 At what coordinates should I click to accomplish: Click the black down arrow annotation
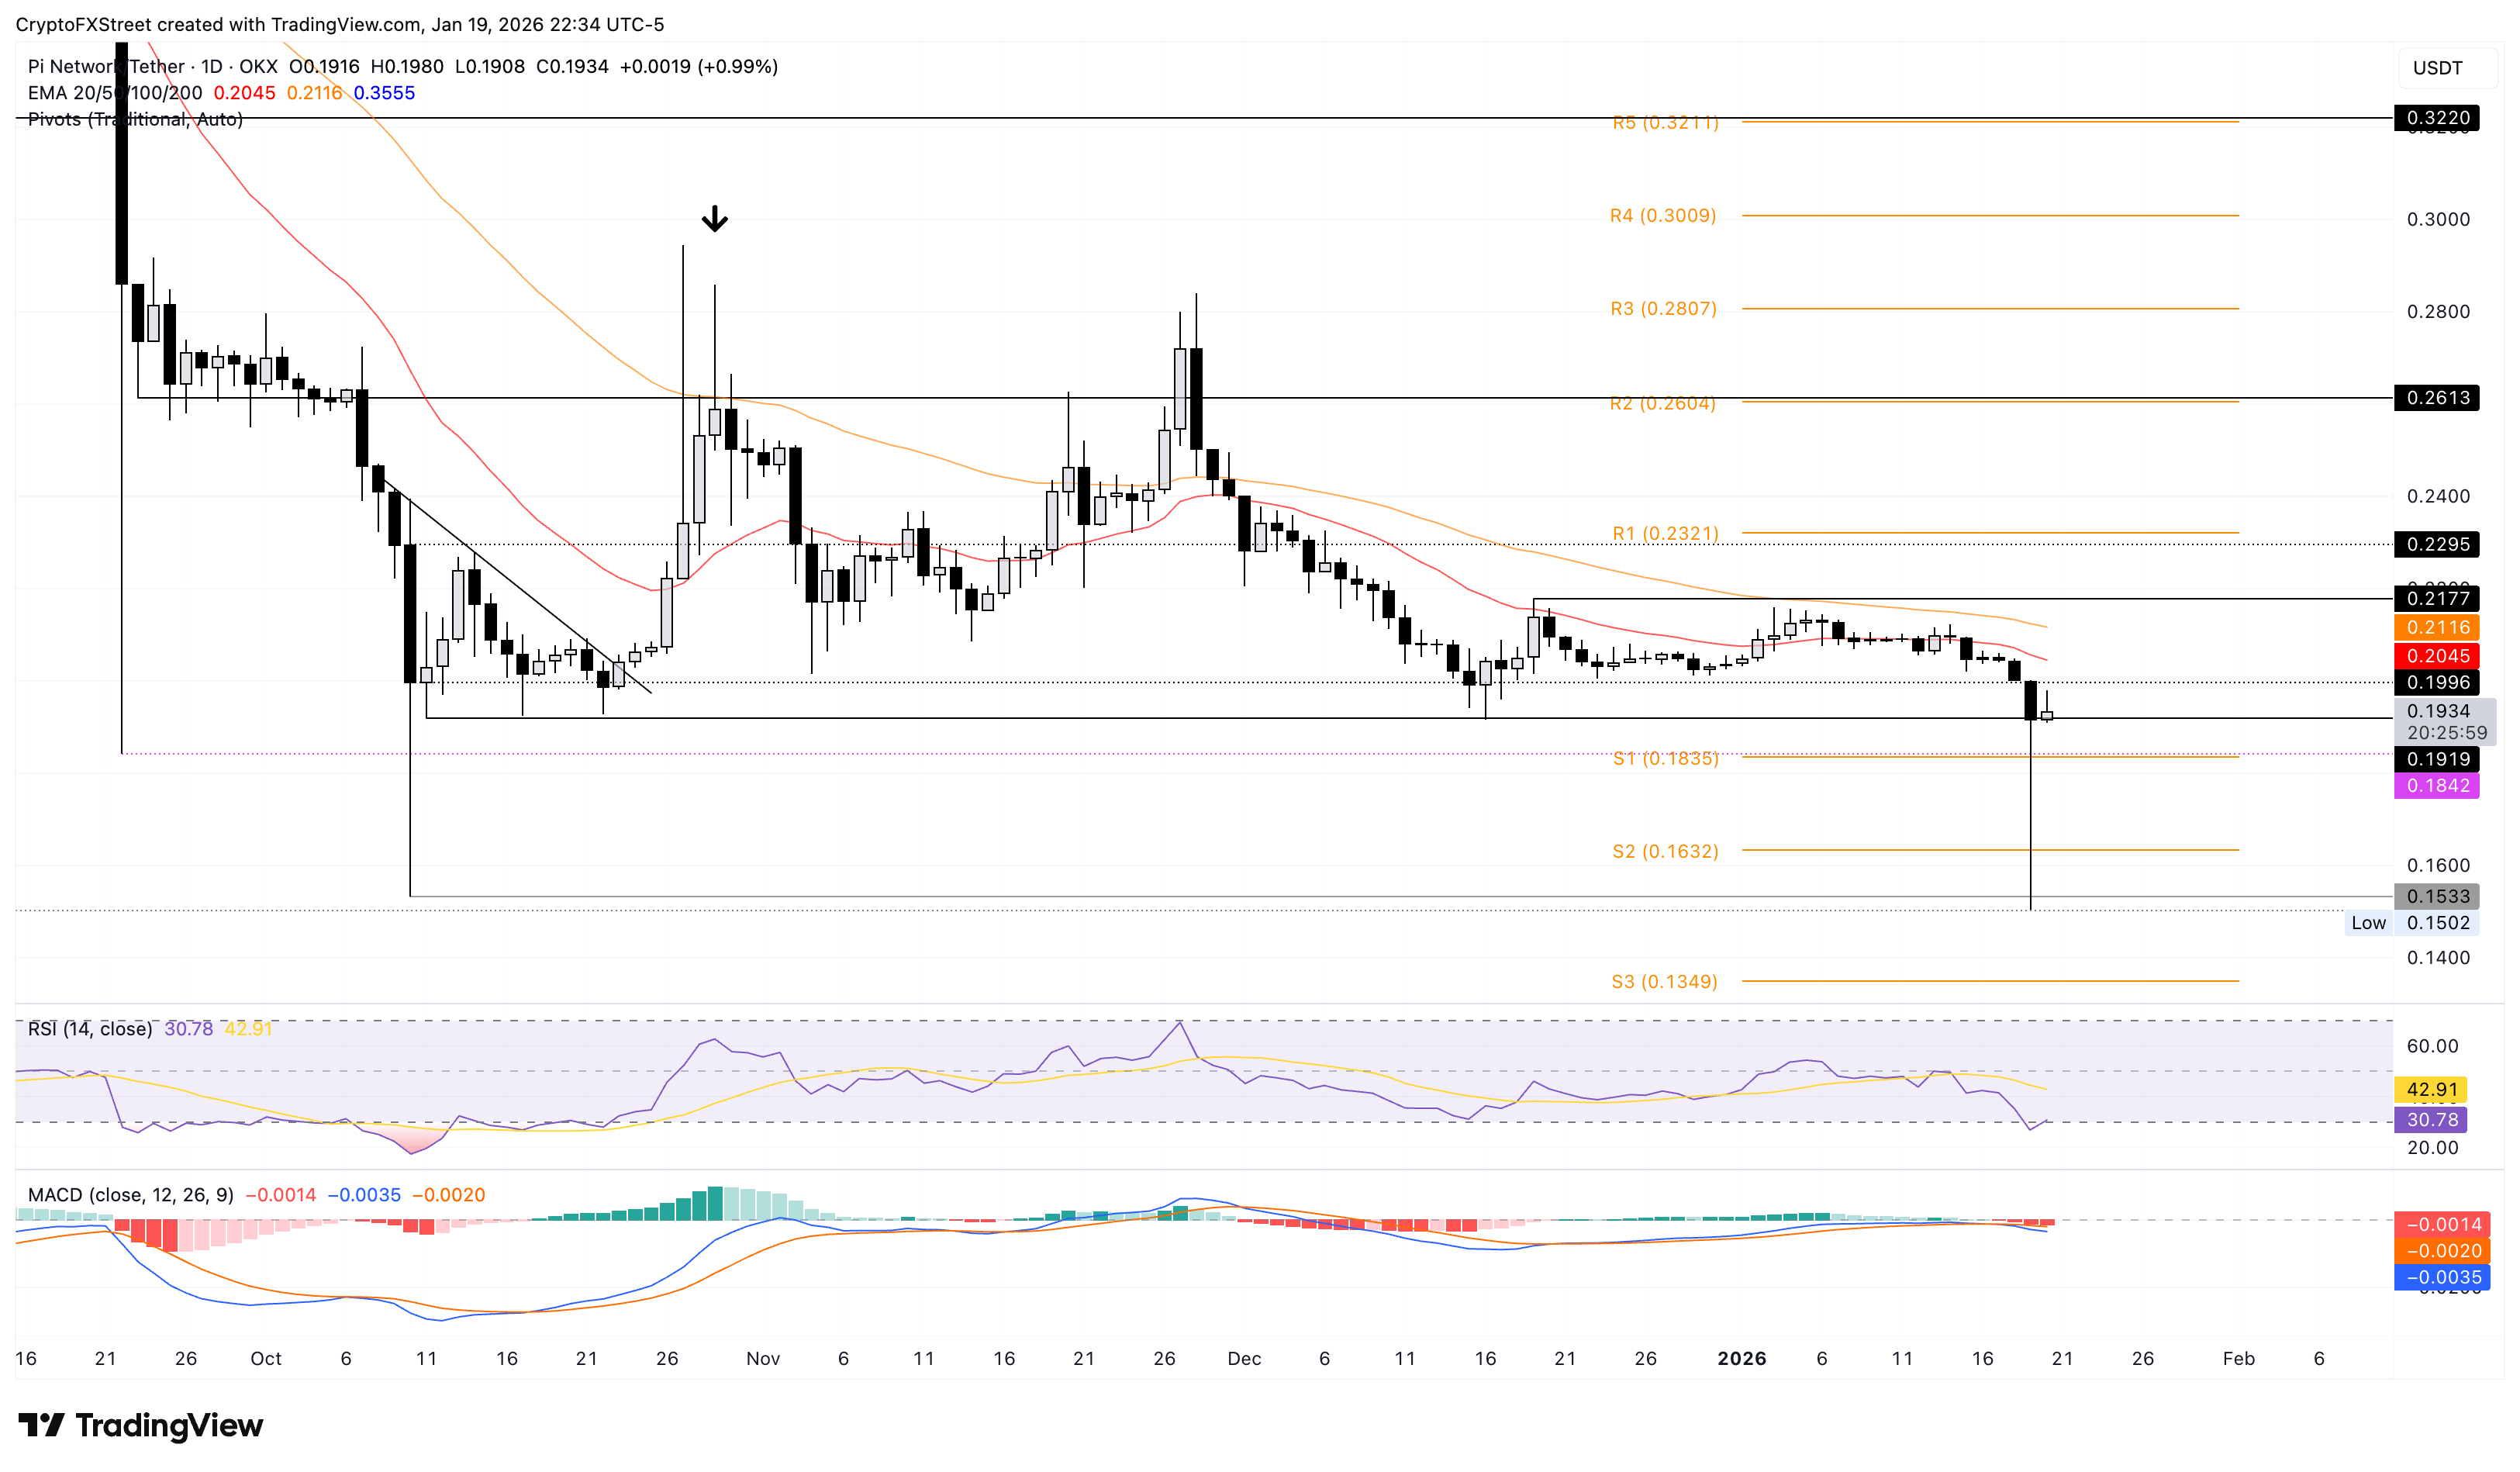click(714, 219)
